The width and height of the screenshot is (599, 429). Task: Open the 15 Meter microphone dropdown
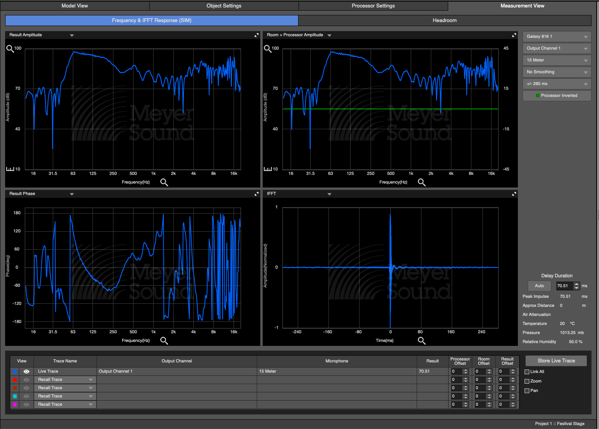[557, 60]
